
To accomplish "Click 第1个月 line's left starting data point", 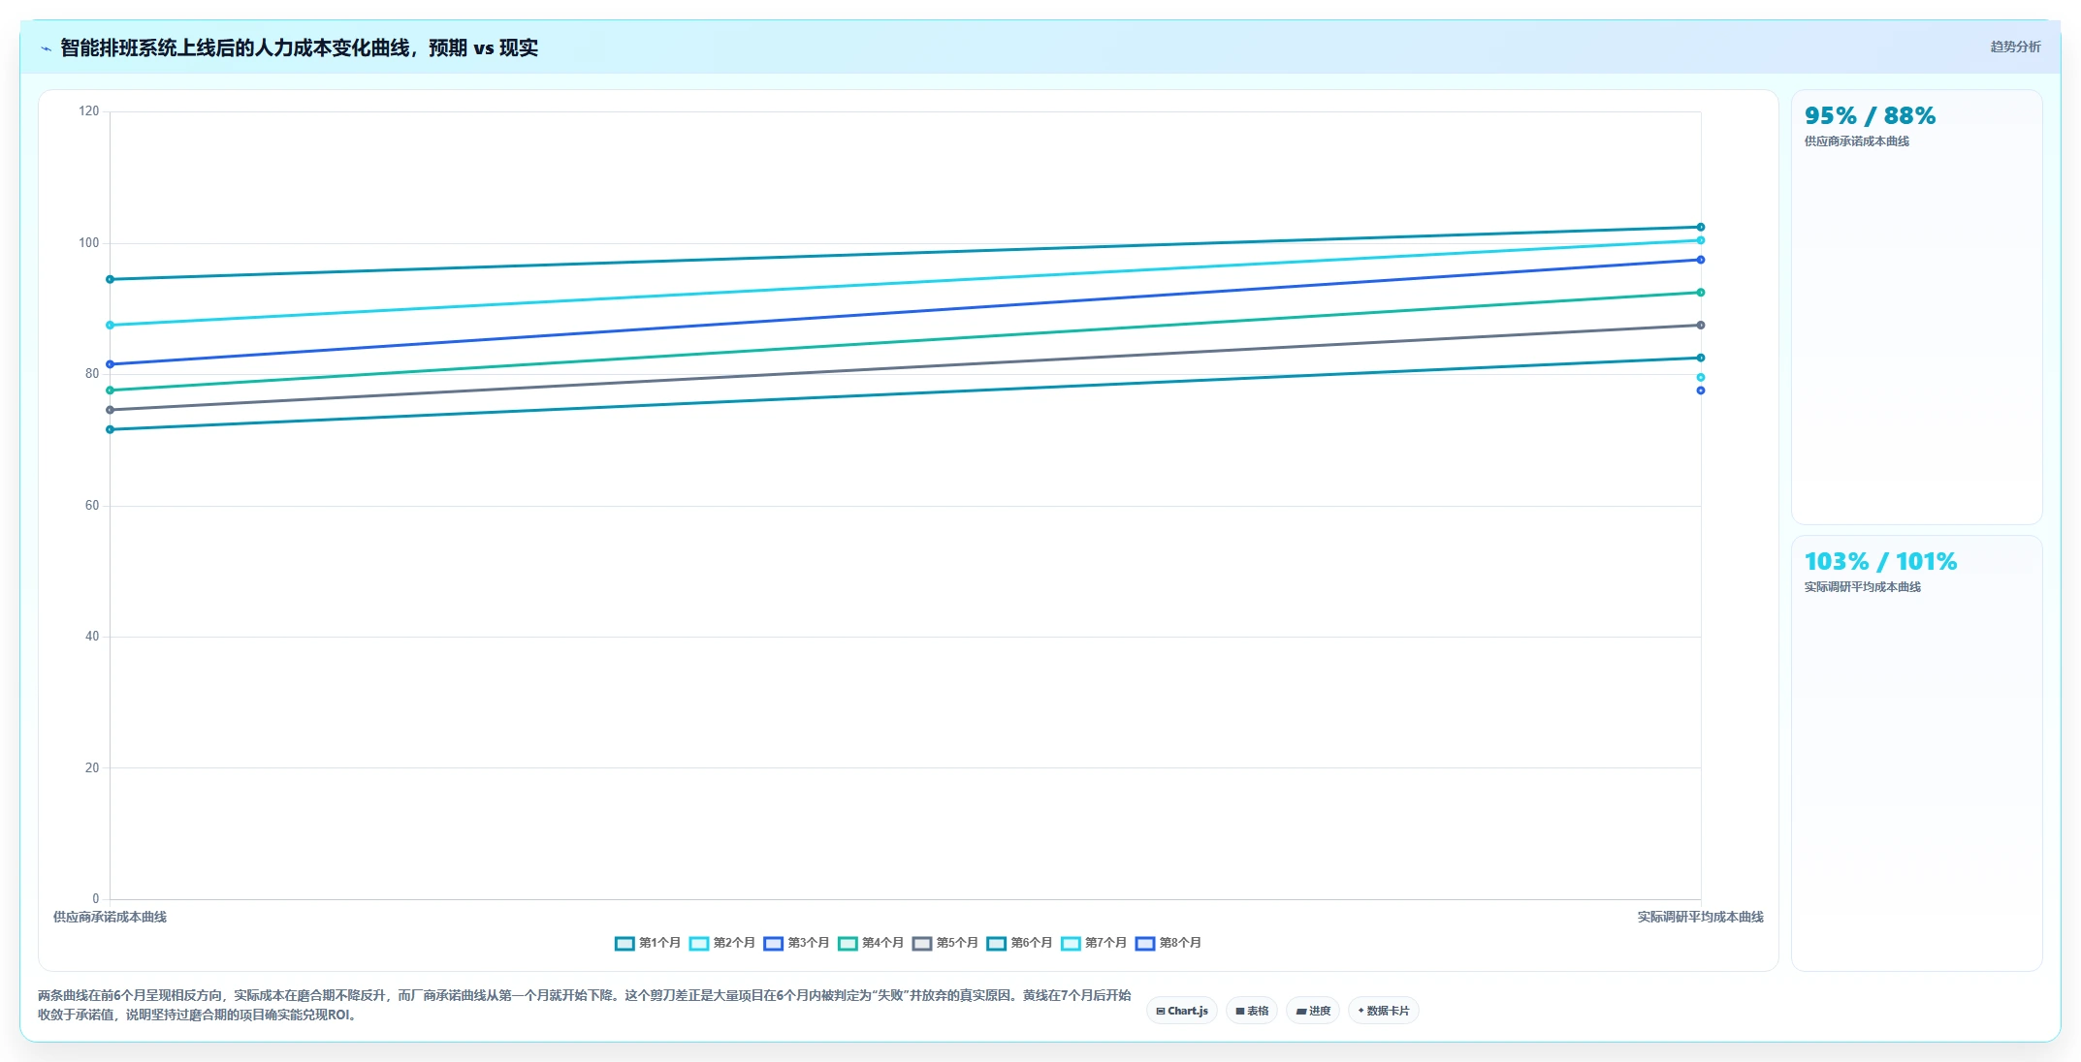I will pos(110,280).
